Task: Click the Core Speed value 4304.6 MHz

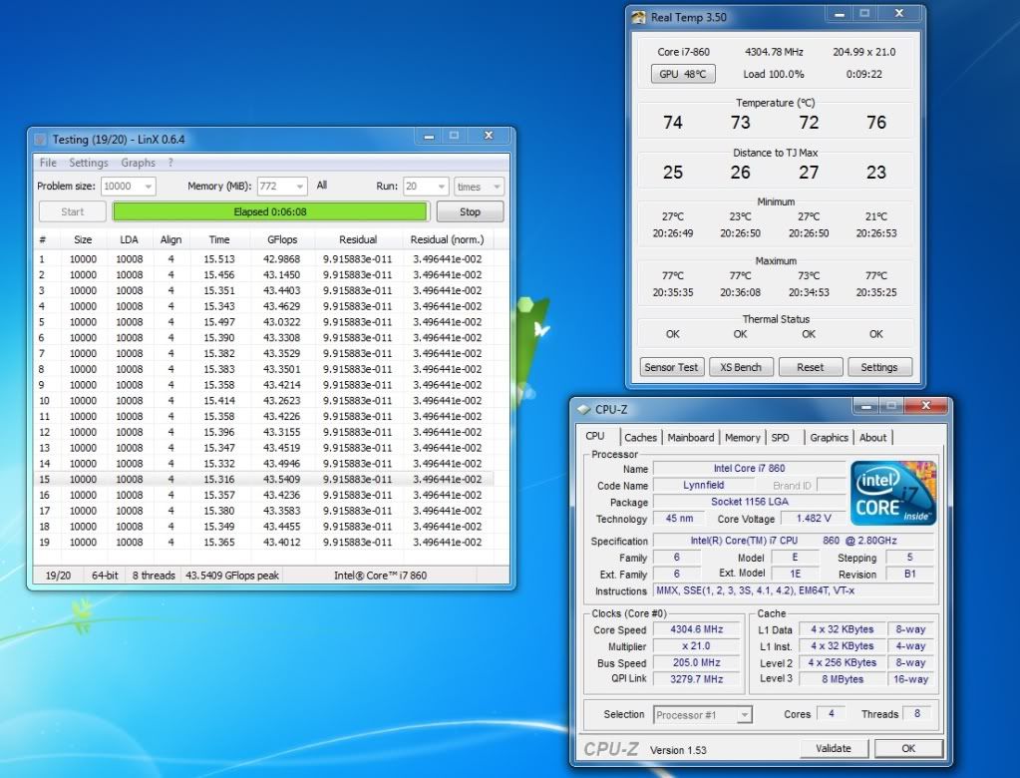Action: pyautogui.click(x=697, y=629)
